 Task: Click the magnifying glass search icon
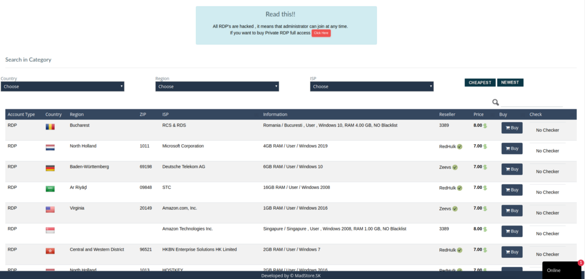coord(495,102)
